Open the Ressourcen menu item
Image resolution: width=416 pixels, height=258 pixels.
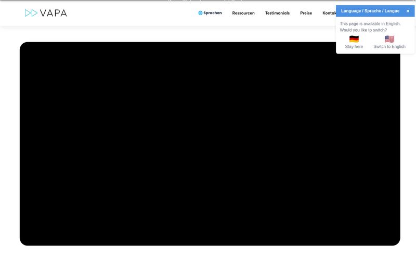243,13
